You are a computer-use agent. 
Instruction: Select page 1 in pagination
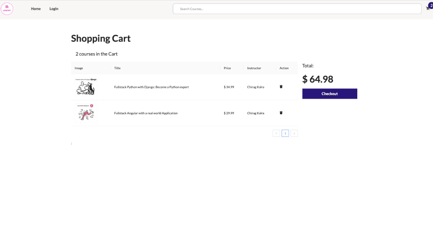[x=285, y=133]
